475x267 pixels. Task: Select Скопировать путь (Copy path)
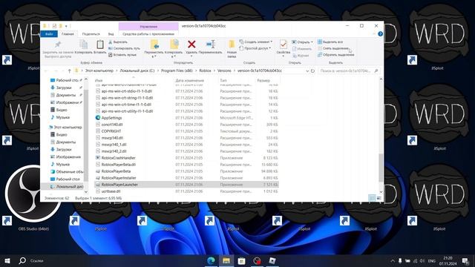[x=124, y=48]
